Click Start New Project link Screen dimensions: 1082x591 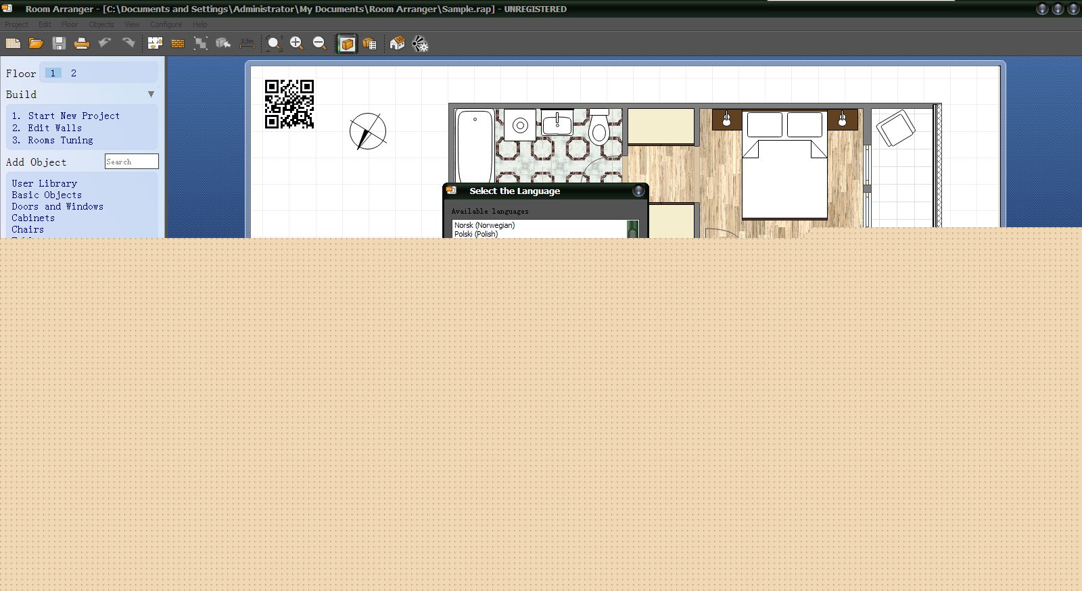(74, 116)
